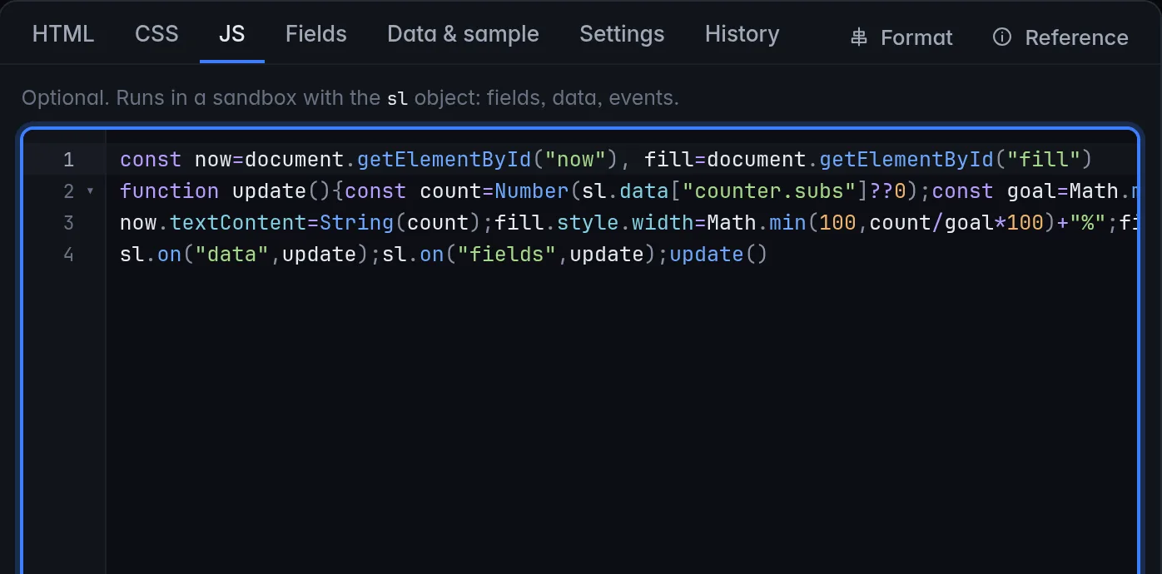Select the JS tab
Screen dimensions: 1162x574
[231, 34]
